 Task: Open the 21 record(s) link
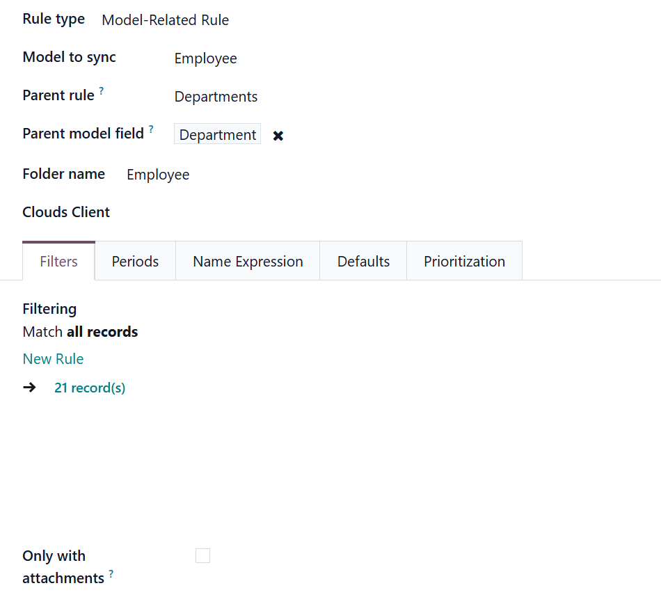point(90,388)
